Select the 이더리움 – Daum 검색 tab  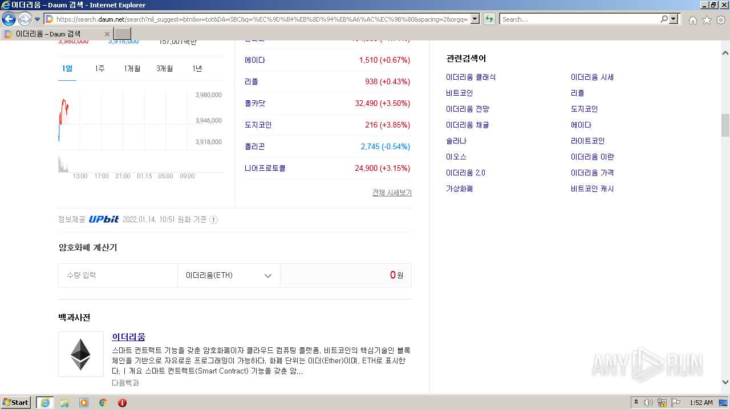(57, 34)
